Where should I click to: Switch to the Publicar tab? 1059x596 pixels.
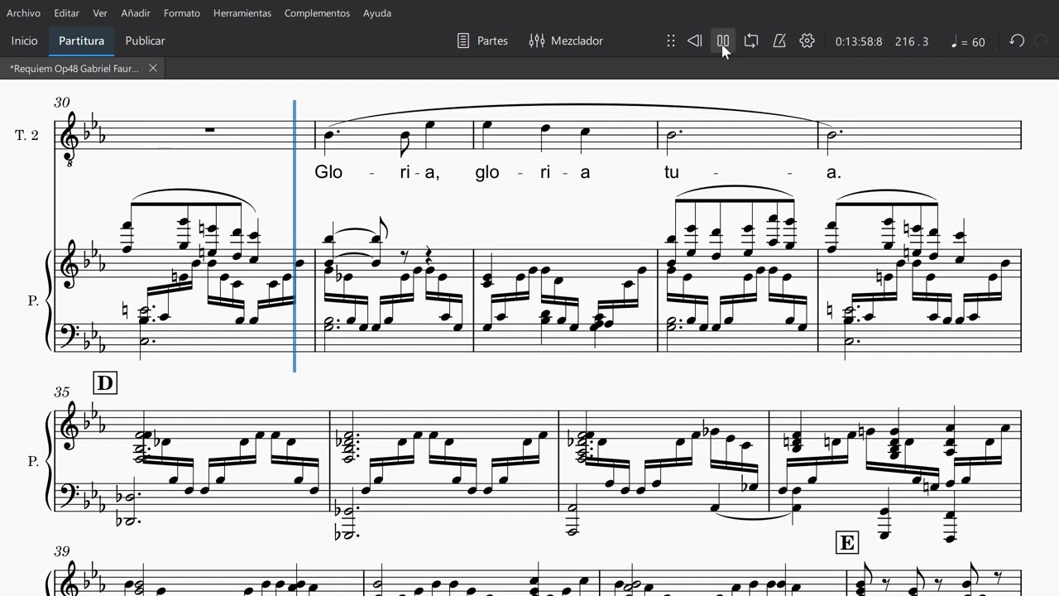coord(145,41)
